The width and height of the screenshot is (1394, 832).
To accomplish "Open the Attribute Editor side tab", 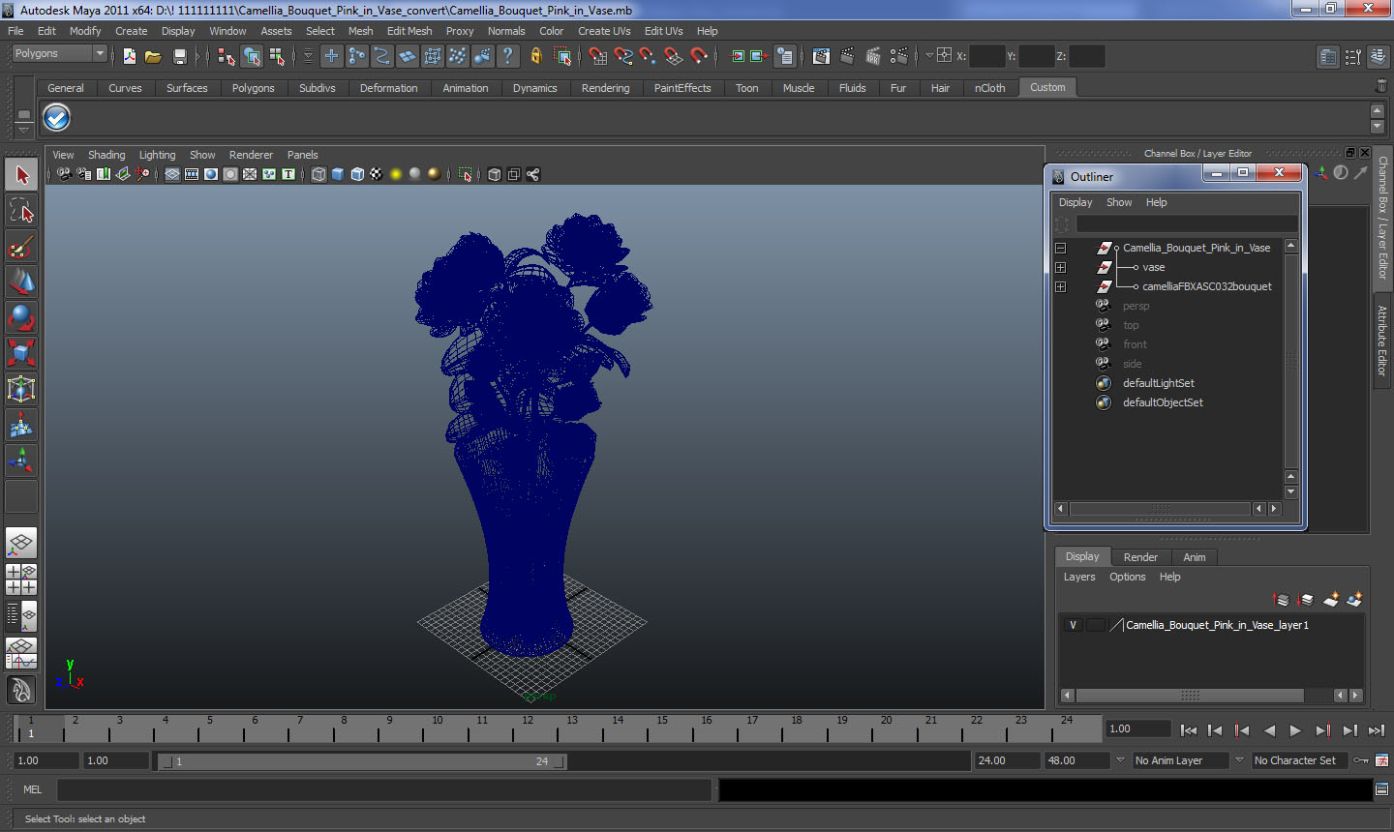I will point(1382,341).
